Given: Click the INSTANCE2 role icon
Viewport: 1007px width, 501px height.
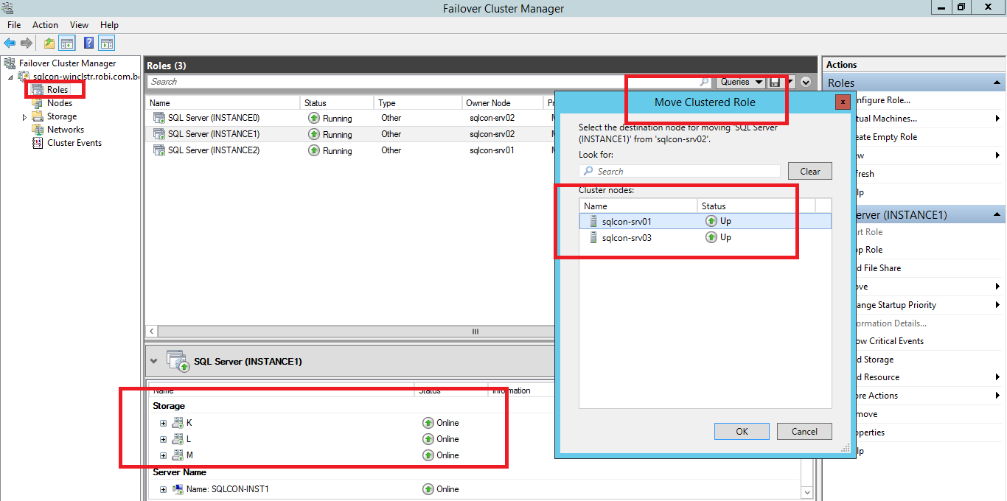Looking at the screenshot, I should [x=158, y=150].
